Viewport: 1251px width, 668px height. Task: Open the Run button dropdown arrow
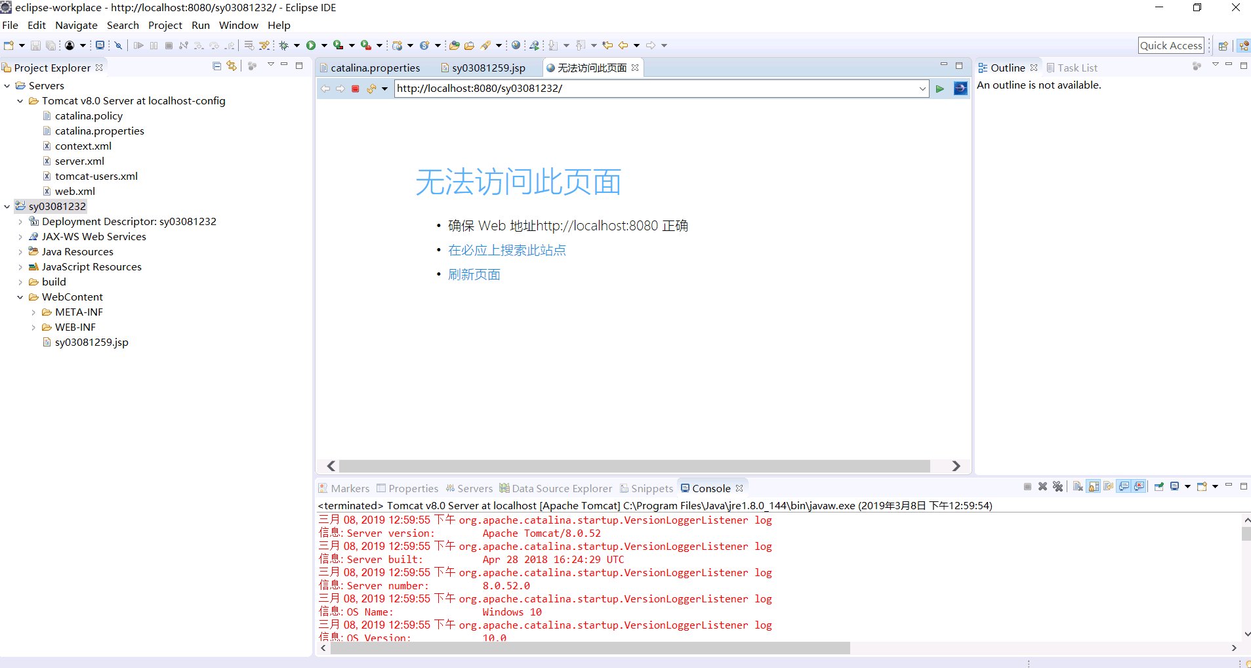[323, 45]
